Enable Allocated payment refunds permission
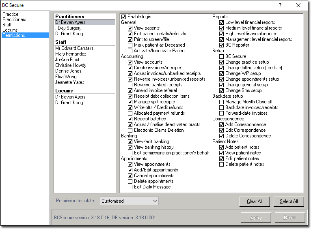 130,113
